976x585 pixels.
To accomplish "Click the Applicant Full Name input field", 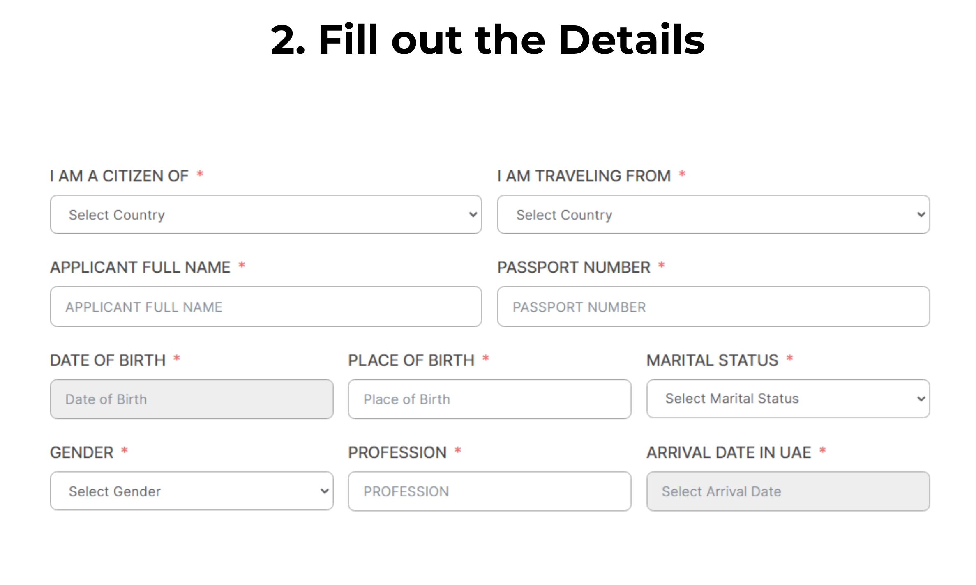I will pyautogui.click(x=265, y=307).
